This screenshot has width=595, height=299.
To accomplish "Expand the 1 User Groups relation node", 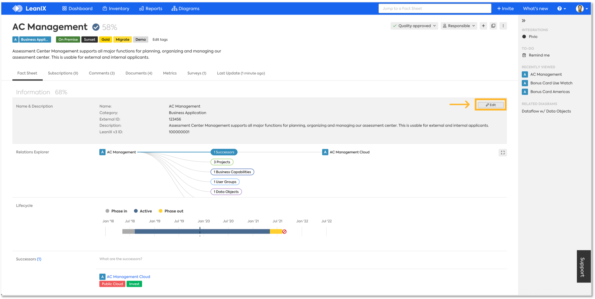I will coord(225,182).
